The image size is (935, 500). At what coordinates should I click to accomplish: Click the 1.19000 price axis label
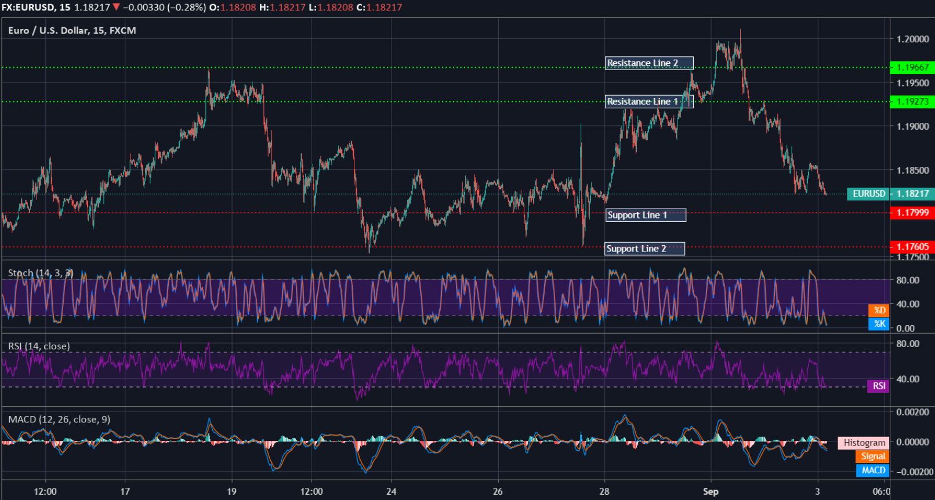click(912, 126)
